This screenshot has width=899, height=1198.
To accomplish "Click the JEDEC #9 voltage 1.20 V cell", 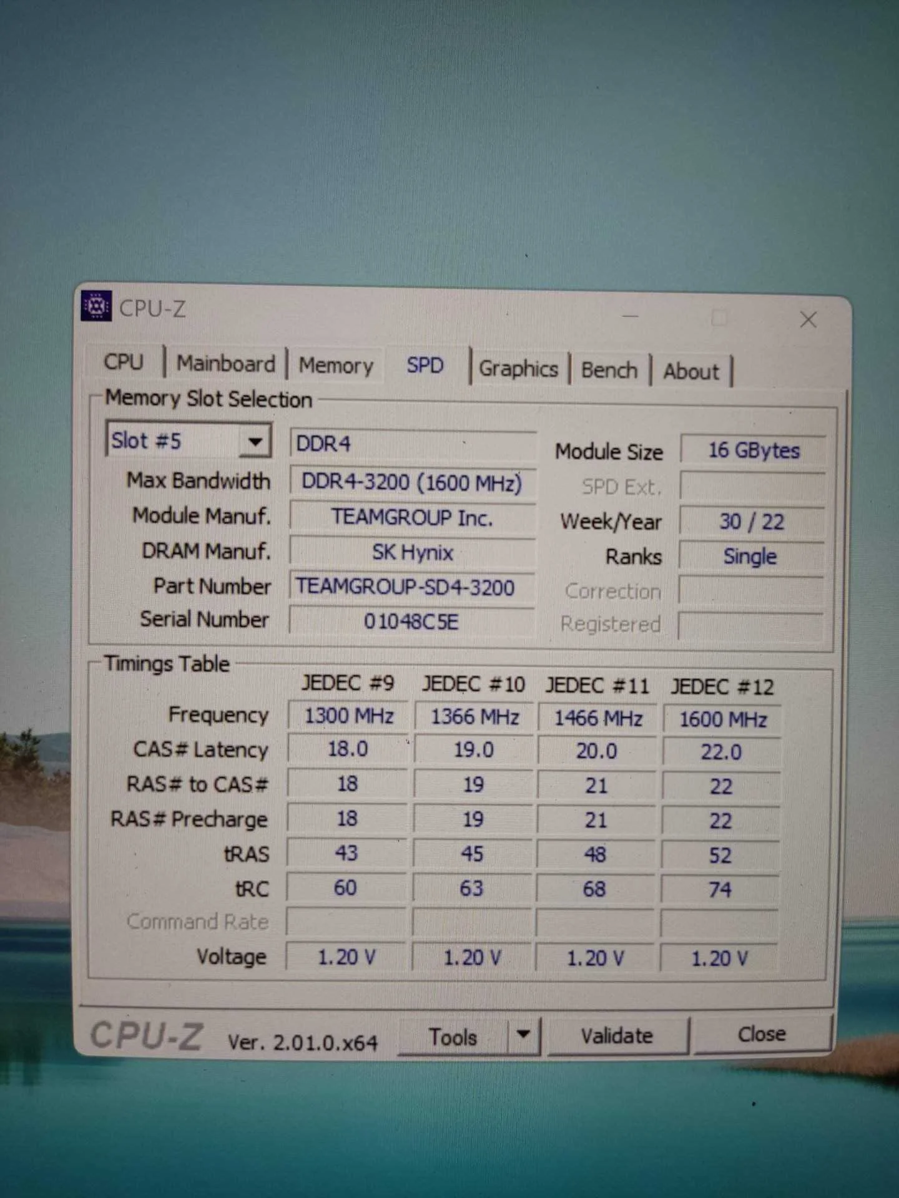I will click(346, 958).
